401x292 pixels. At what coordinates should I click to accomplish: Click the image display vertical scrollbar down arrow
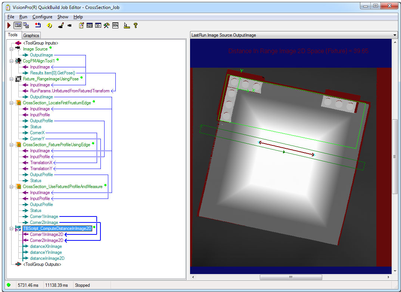coord(395,271)
